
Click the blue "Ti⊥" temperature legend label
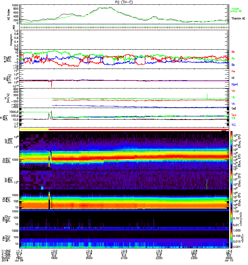click(233, 125)
